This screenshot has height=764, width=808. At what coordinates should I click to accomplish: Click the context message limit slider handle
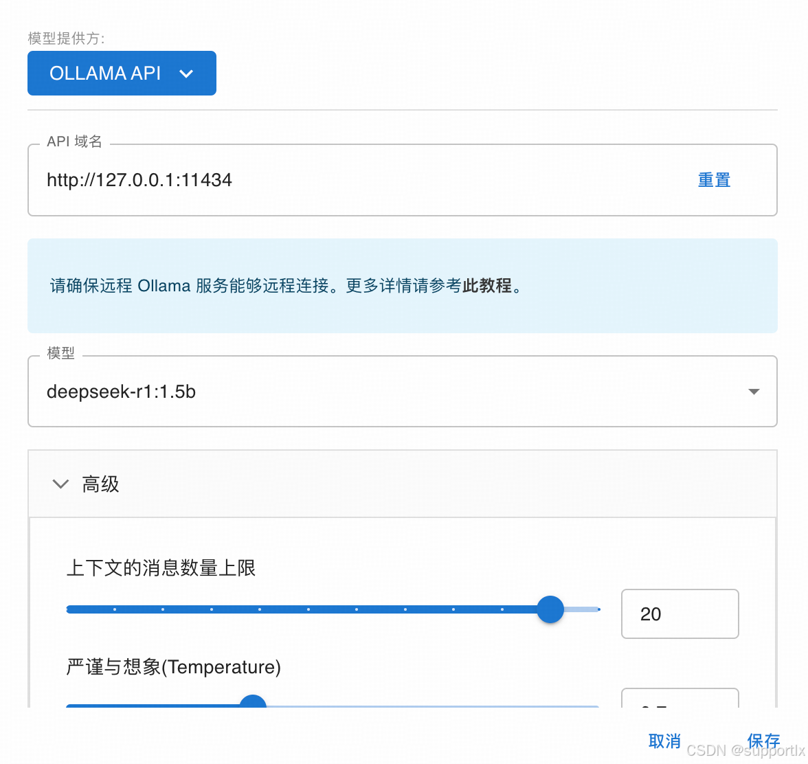coord(550,609)
